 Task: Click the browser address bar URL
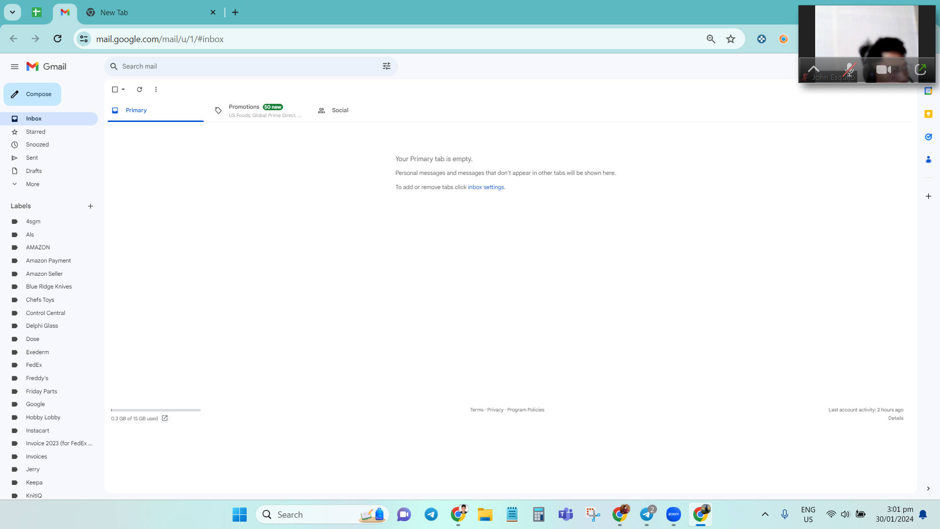coord(160,39)
